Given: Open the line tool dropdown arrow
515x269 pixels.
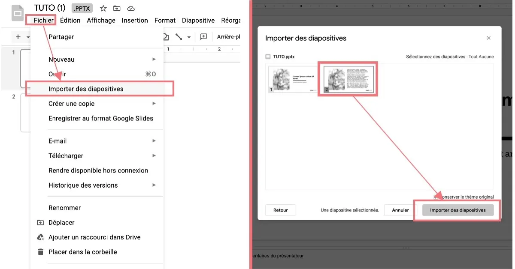Looking at the screenshot, I should click(x=189, y=37).
